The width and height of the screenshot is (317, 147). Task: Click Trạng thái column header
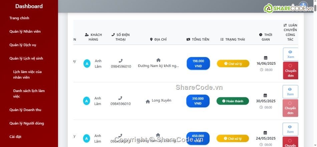click(233, 39)
